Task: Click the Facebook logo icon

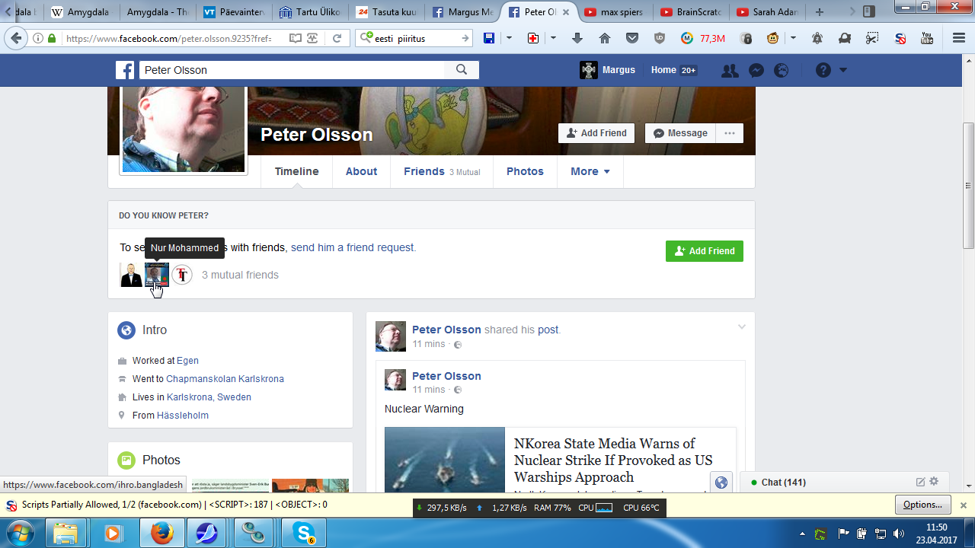Action: 125,70
